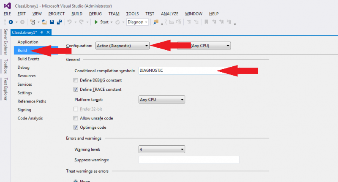Disable the Optimize code checkbox
The height and width of the screenshot is (182, 338).
click(76, 127)
